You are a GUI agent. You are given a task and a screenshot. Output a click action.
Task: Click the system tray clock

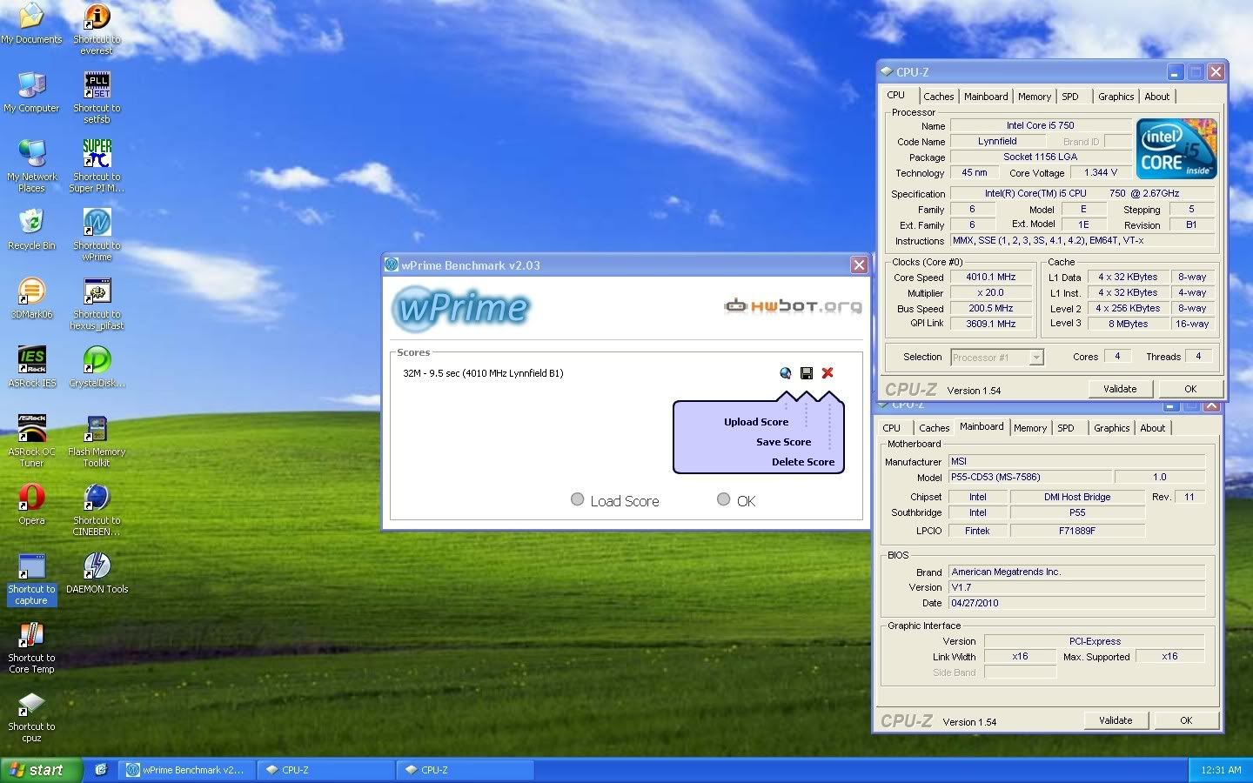(x=1221, y=770)
